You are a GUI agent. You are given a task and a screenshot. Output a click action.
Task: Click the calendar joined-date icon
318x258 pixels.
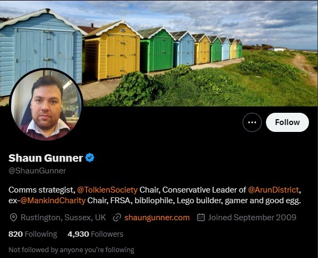pyautogui.click(x=201, y=218)
